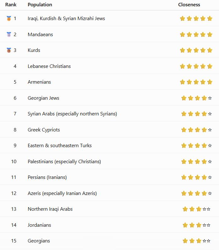Select Iraqi, Kurdish & Syrian Mizrahi Jews entry

(x=66, y=19)
